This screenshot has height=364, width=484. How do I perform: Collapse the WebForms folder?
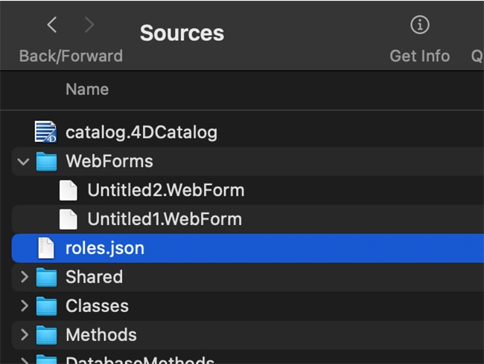(24, 161)
